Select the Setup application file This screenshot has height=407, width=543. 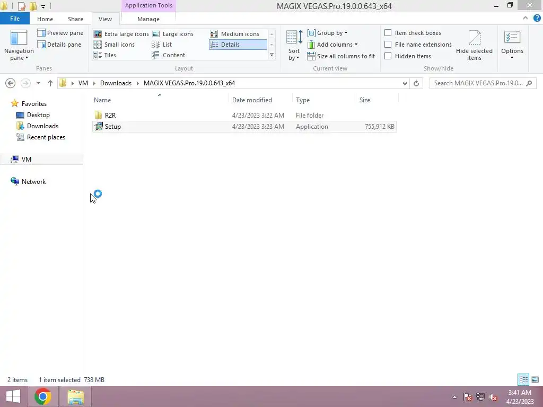tap(244, 126)
